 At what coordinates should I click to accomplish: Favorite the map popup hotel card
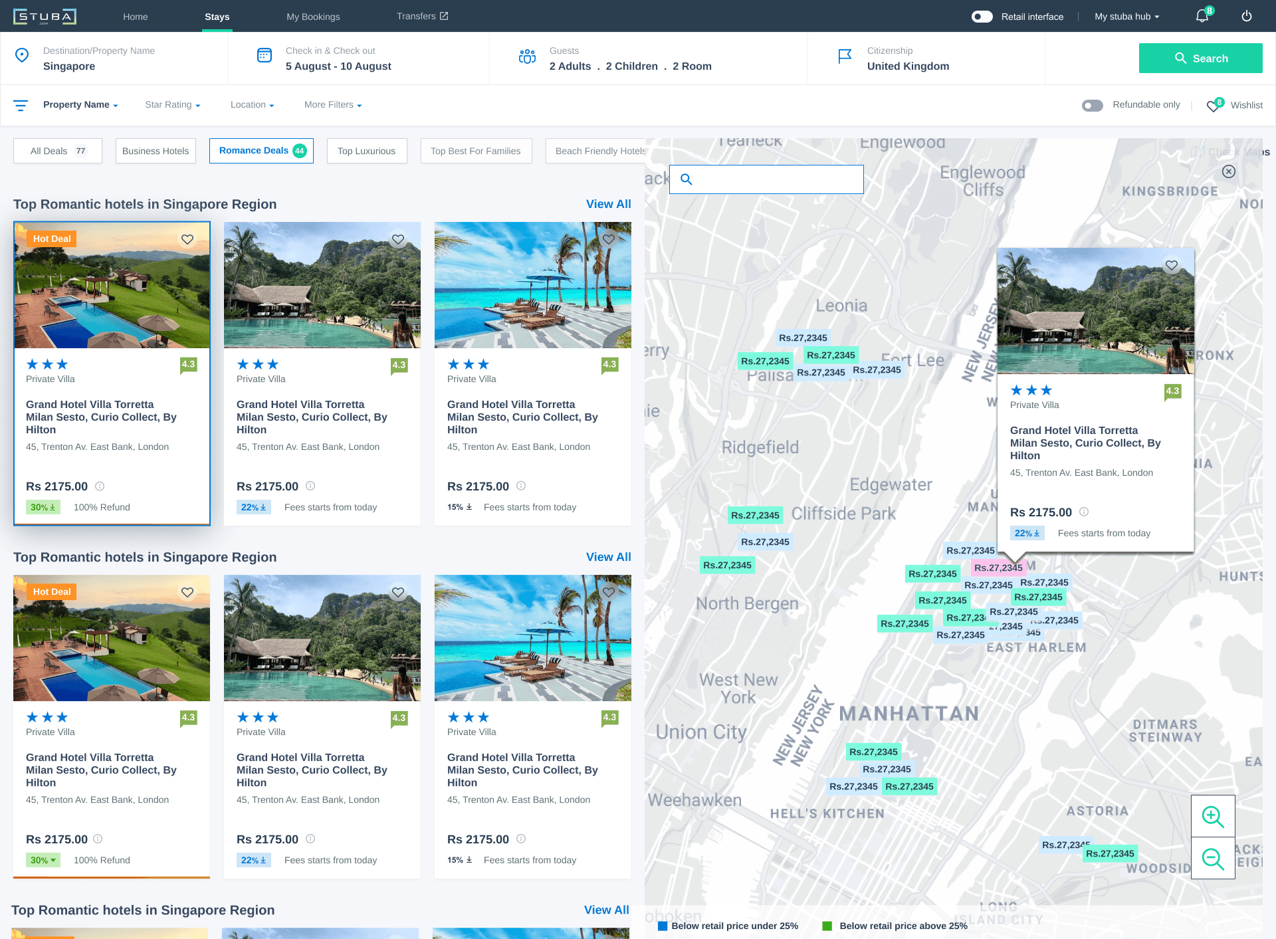pos(1172,265)
